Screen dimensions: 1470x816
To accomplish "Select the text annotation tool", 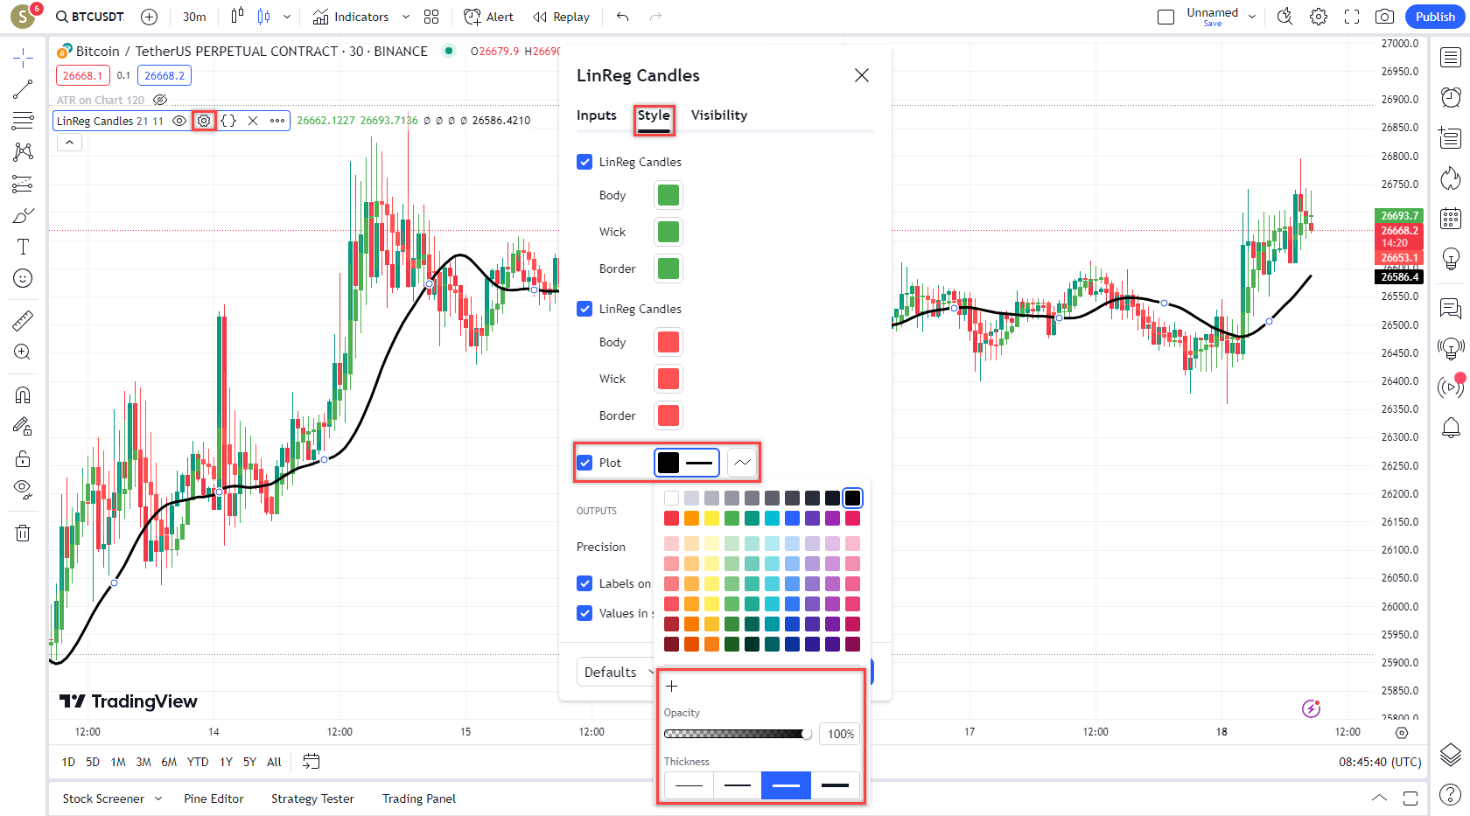I will coord(23,247).
